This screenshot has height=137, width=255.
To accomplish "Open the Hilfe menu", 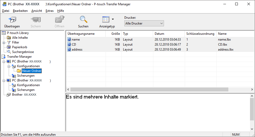I will (x=60, y=11).
